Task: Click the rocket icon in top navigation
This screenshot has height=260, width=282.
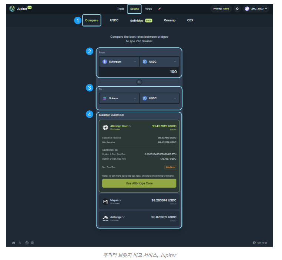Action: 159,9
